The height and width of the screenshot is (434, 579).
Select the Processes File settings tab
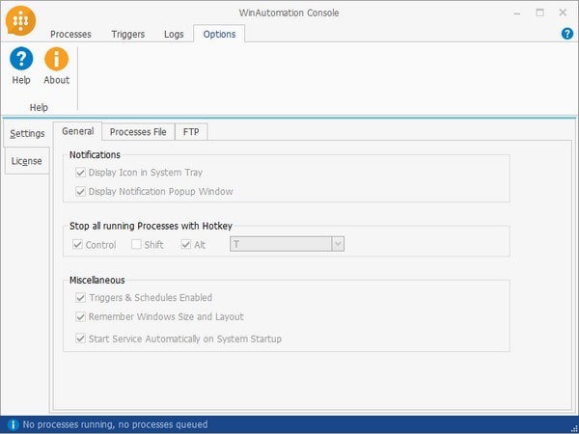point(138,131)
